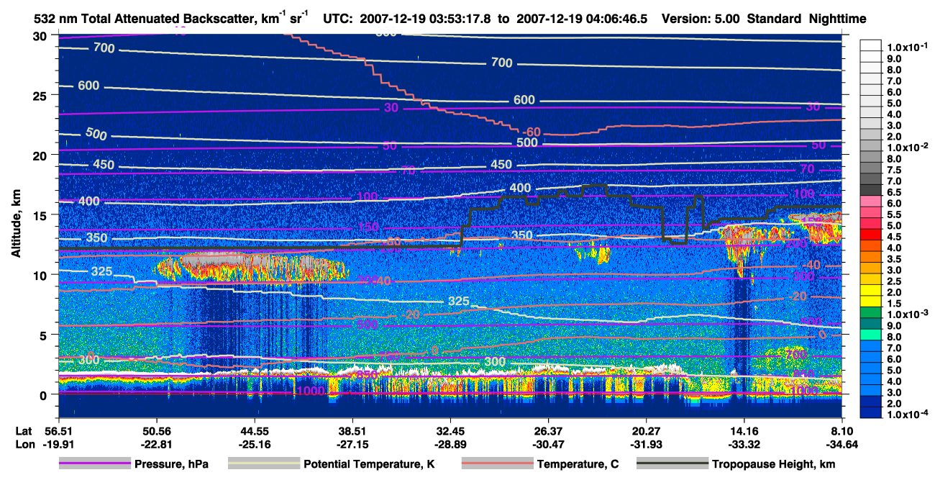Click latitude value "8.10"
Image resolution: width=935 pixels, height=480 pixels.
pos(842,430)
